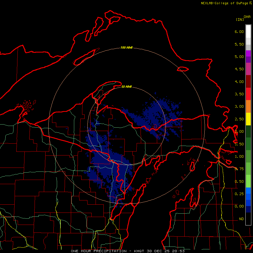
Task: Click the 3.50 legend value
Action: click(x=239, y=94)
